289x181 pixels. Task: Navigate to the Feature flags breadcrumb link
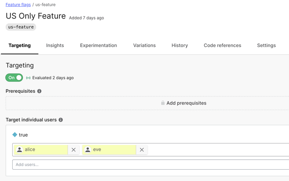click(18, 5)
